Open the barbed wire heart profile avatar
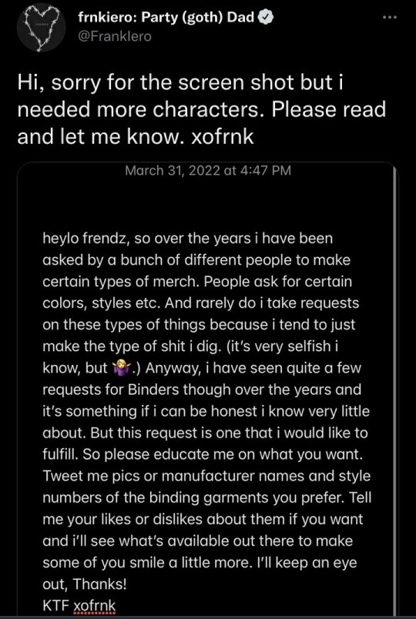This screenshot has width=416, height=619. [39, 27]
